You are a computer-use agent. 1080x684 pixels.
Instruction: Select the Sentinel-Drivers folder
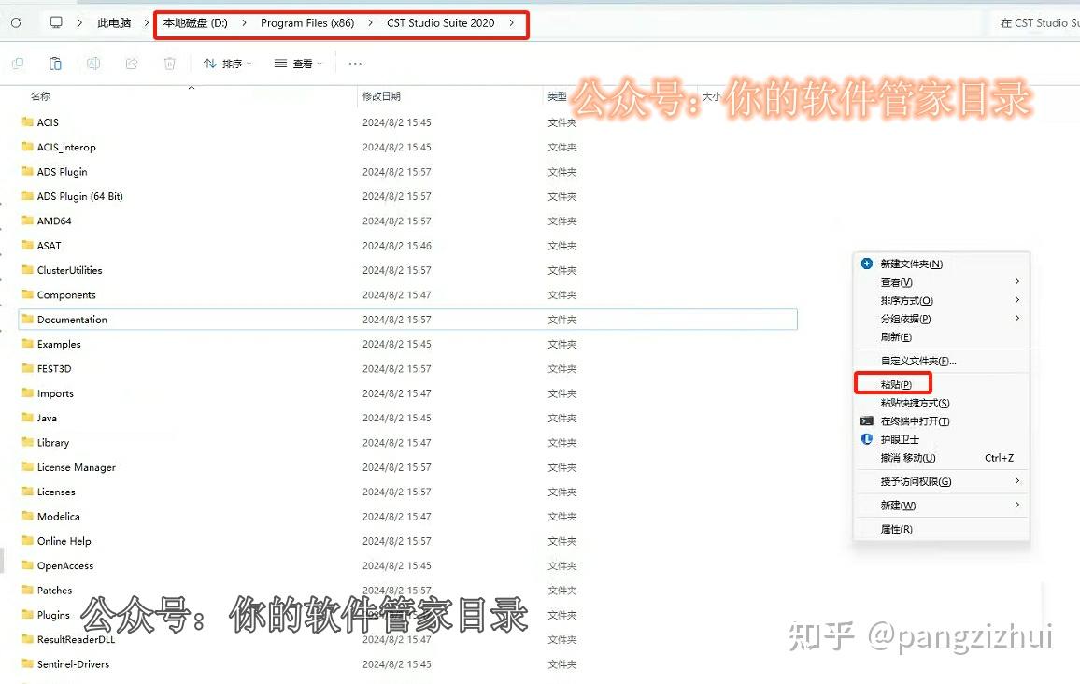pyautogui.click(x=73, y=664)
